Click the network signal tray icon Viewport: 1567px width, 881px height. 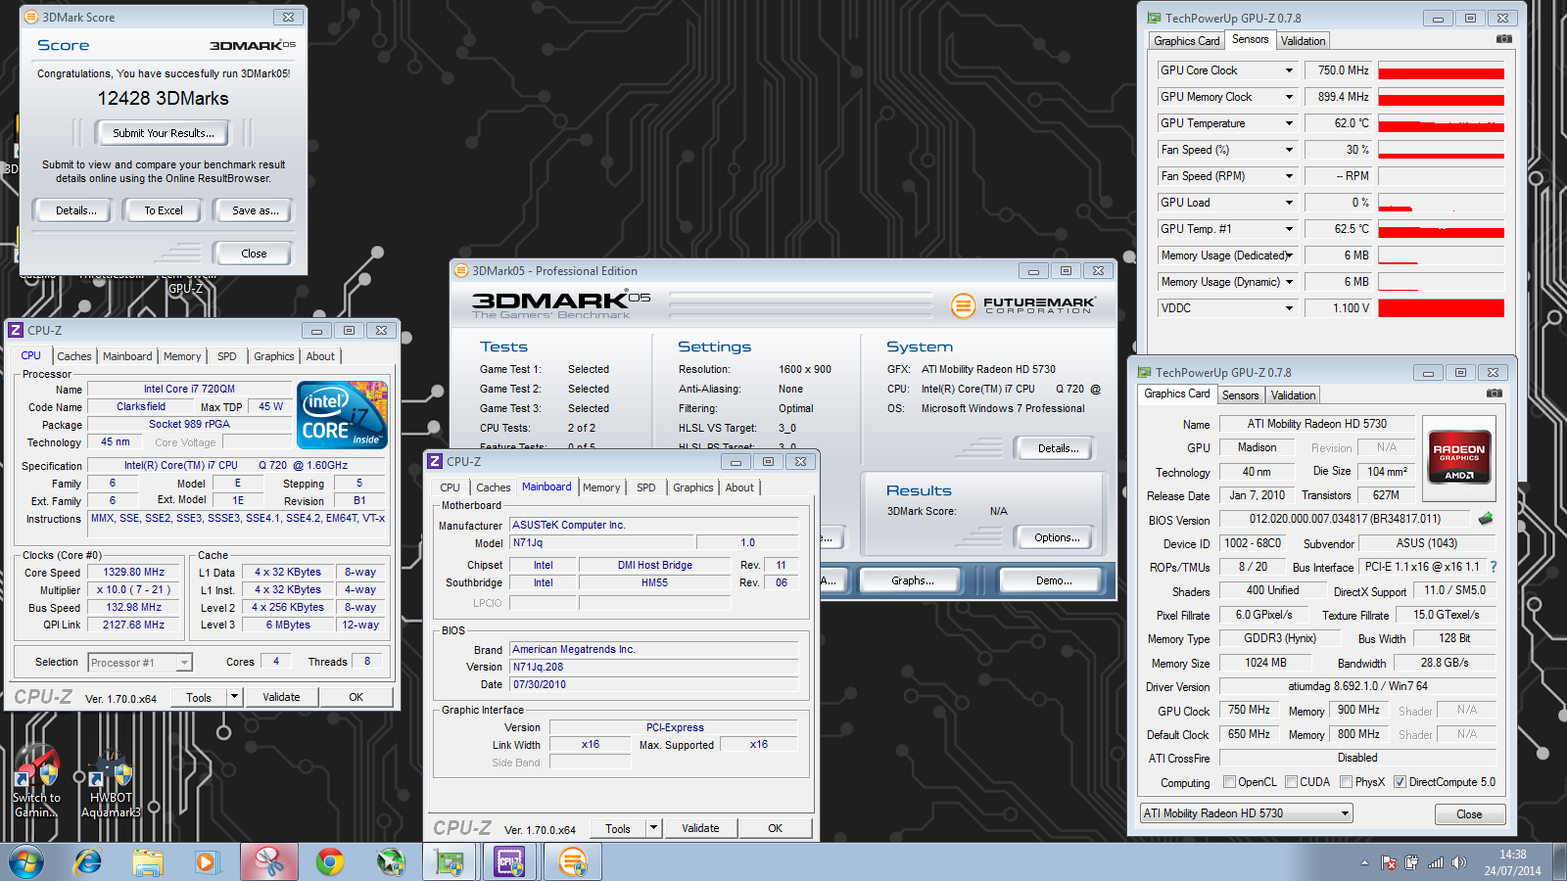[1436, 862]
